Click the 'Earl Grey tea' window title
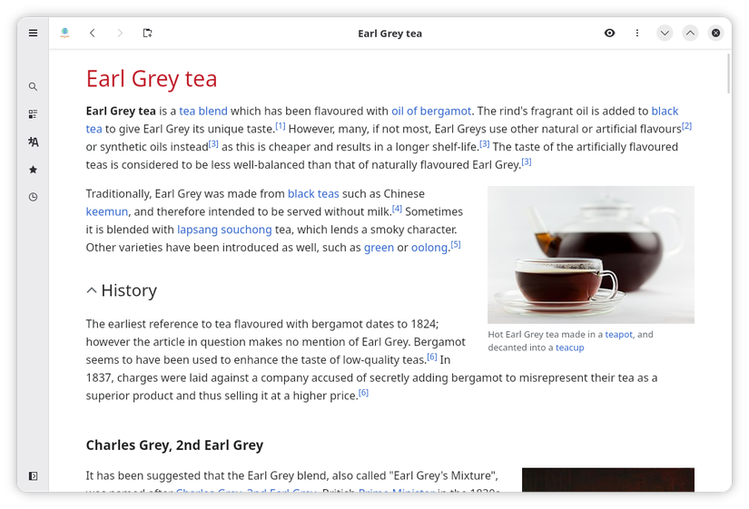Viewport: 749px width, 509px height. [x=389, y=34]
